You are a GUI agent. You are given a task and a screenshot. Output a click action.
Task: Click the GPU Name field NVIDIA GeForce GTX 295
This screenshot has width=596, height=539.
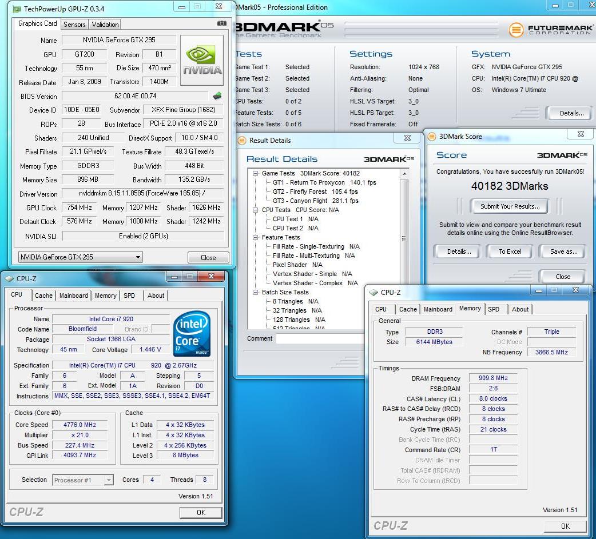pos(119,40)
